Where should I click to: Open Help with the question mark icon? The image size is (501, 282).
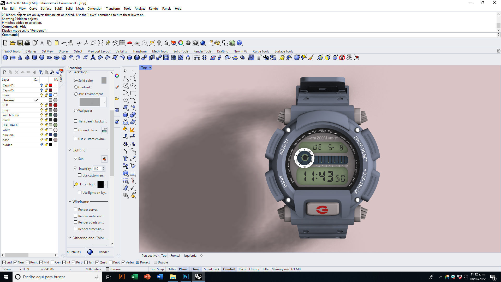point(239,43)
